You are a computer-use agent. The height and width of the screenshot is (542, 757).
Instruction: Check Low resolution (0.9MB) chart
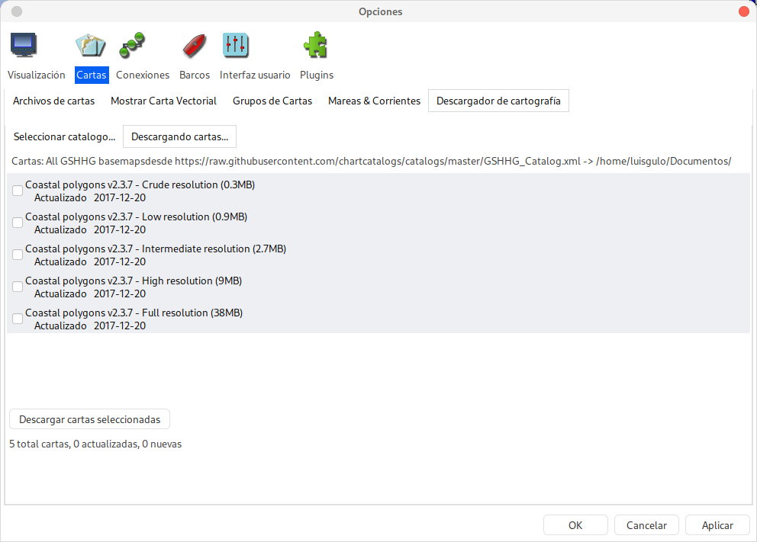[18, 223]
